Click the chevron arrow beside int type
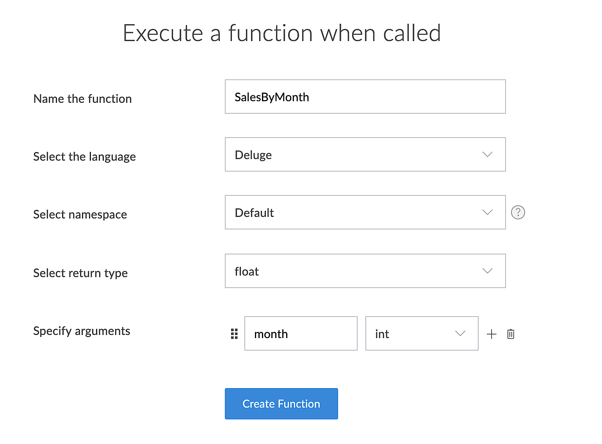 pos(460,333)
